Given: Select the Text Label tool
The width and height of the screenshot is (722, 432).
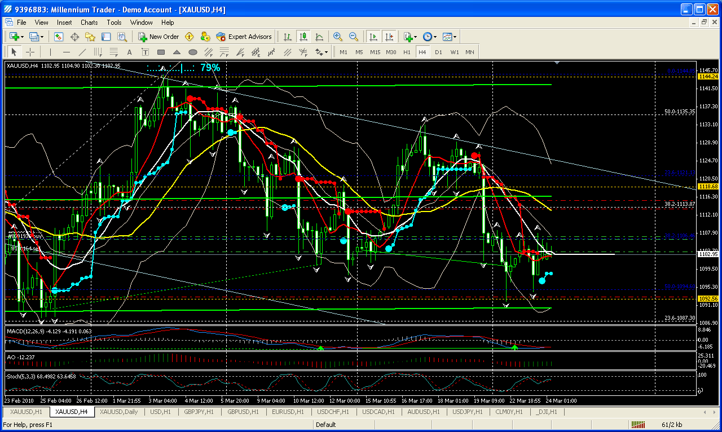Looking at the screenshot, I should pyautogui.click(x=145, y=52).
